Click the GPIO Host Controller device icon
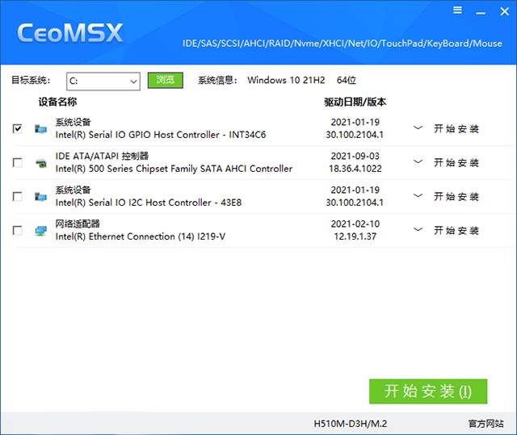The width and height of the screenshot is (517, 435). click(x=40, y=129)
